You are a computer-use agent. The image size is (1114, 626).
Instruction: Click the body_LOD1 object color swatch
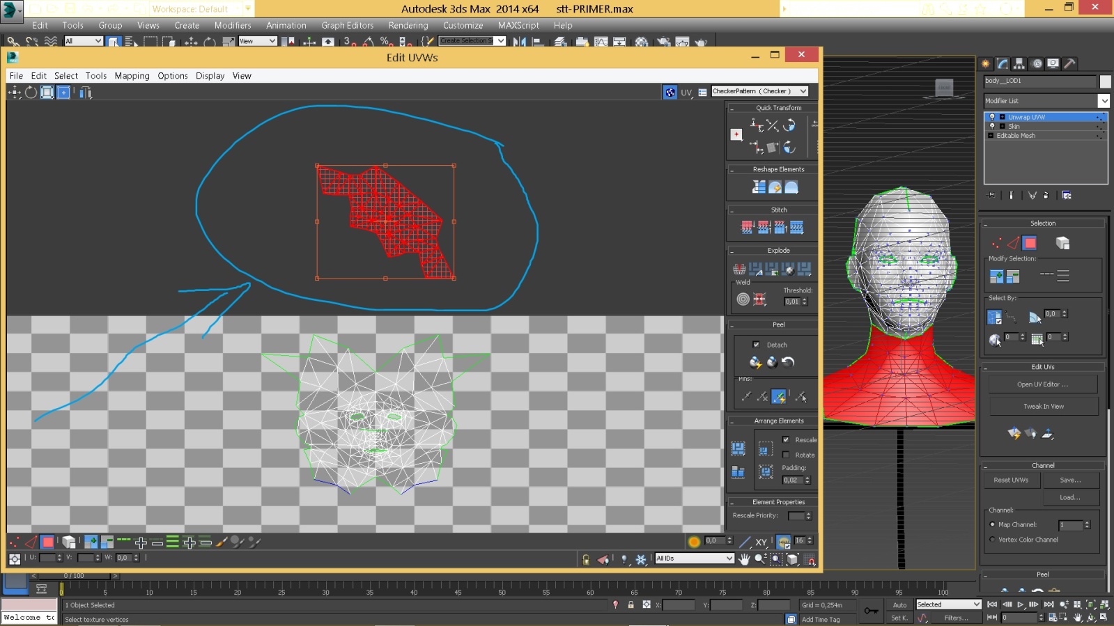click(1106, 81)
